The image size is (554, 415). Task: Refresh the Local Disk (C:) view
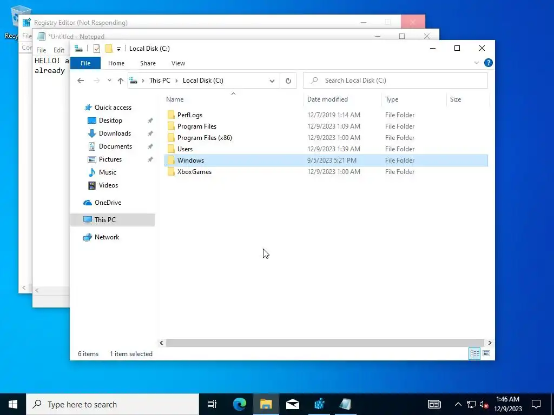[x=288, y=81]
